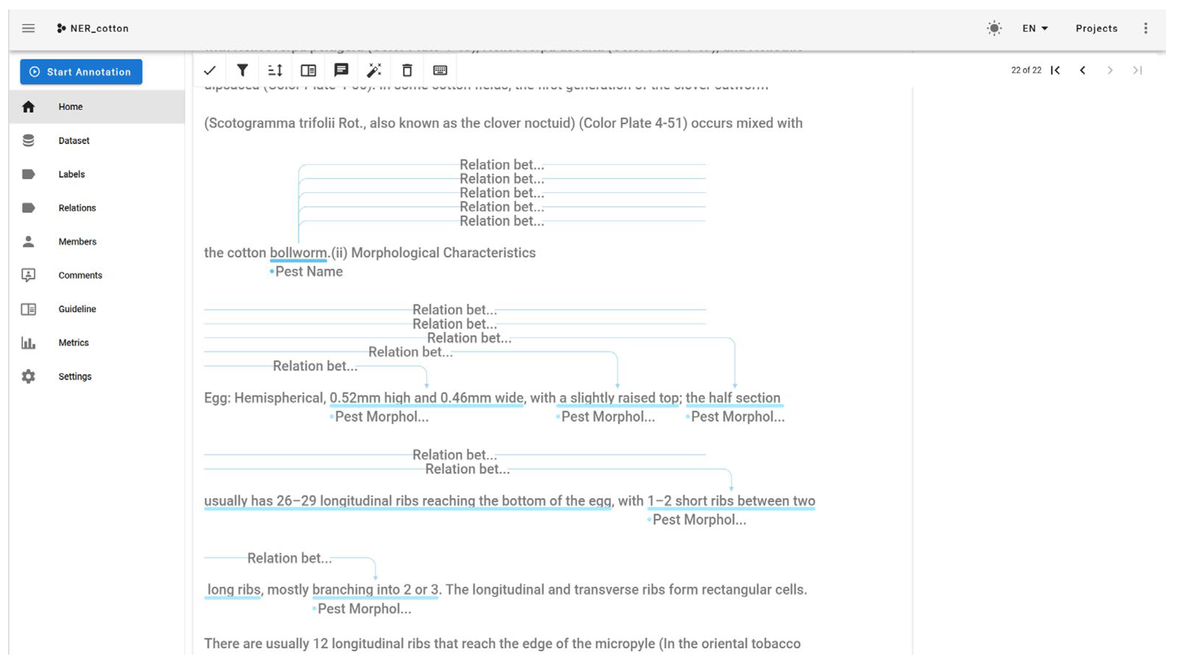Open the EN language dropdown
The image size is (1177, 665).
click(1035, 29)
